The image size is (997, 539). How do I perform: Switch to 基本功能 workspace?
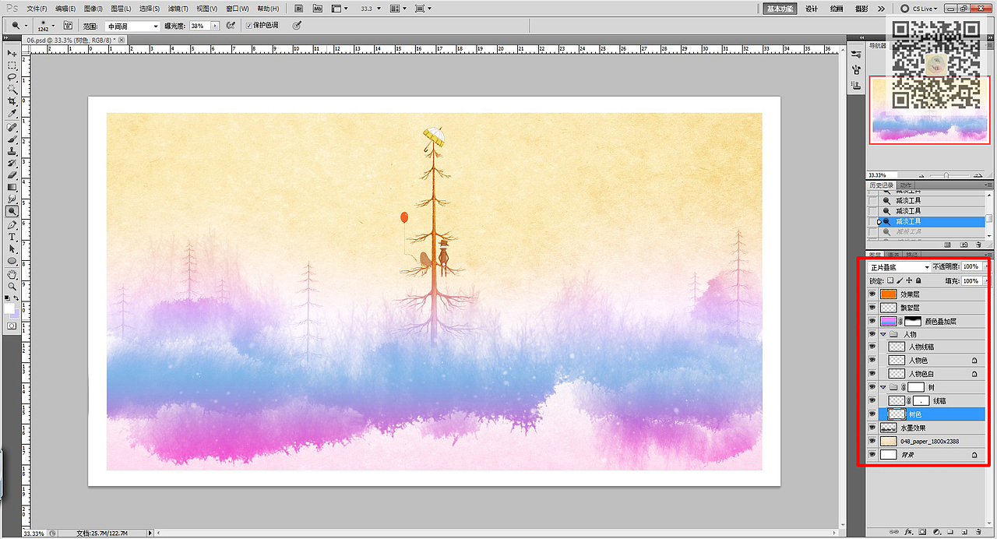point(780,9)
